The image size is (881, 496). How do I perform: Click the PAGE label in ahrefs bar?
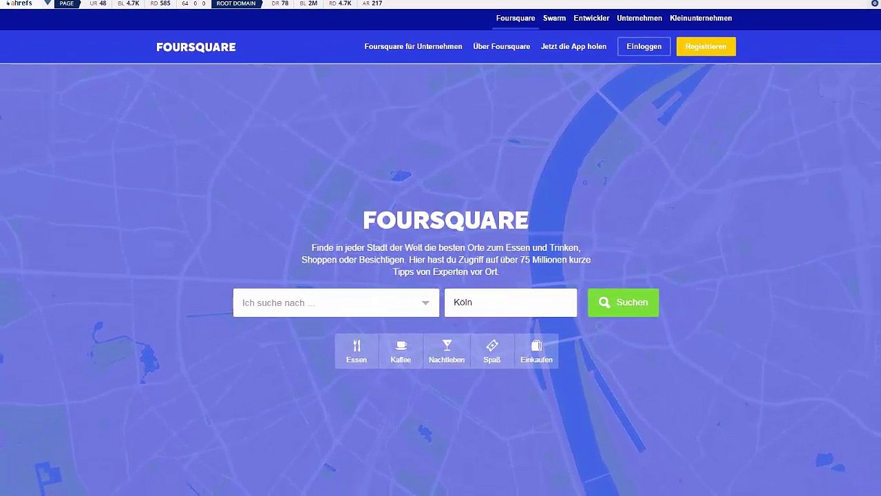[x=67, y=3]
